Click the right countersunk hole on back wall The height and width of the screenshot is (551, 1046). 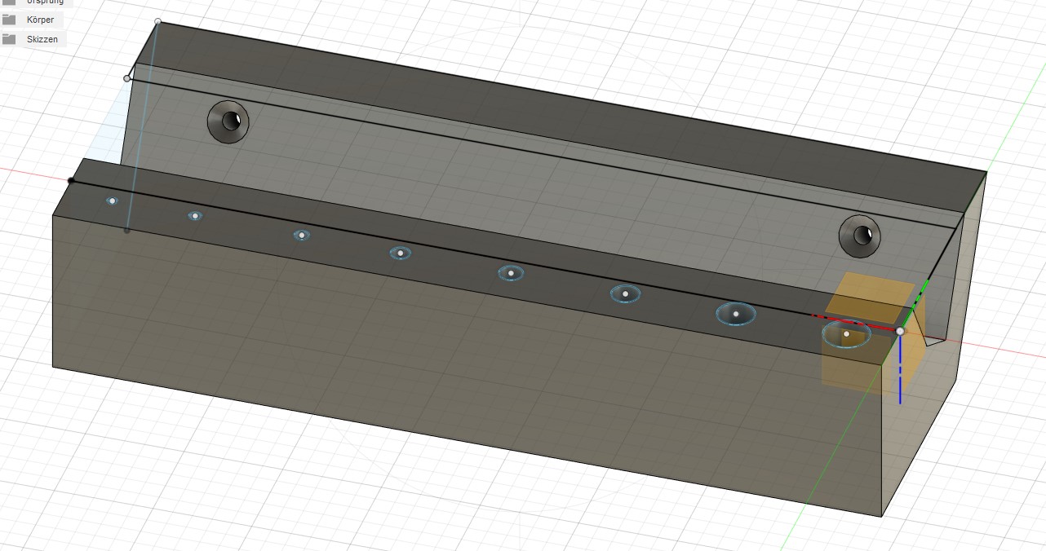click(860, 236)
